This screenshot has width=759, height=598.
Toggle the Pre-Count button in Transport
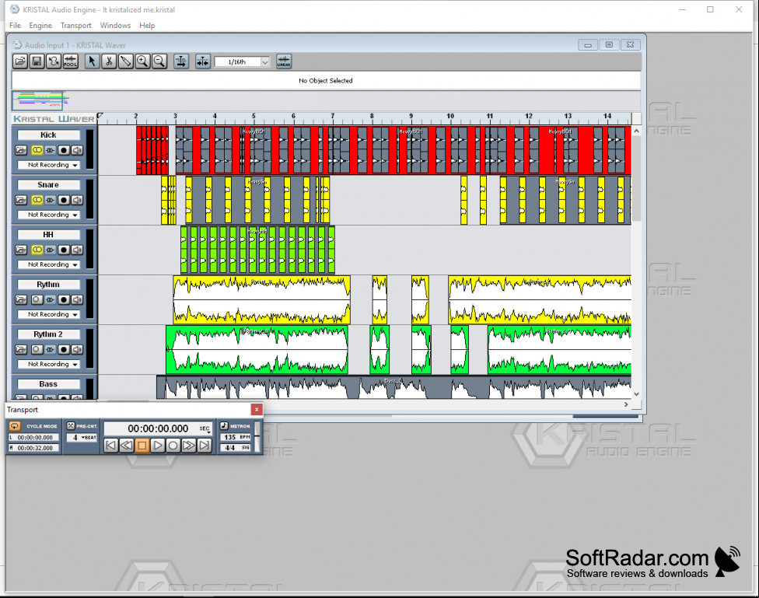tap(71, 426)
